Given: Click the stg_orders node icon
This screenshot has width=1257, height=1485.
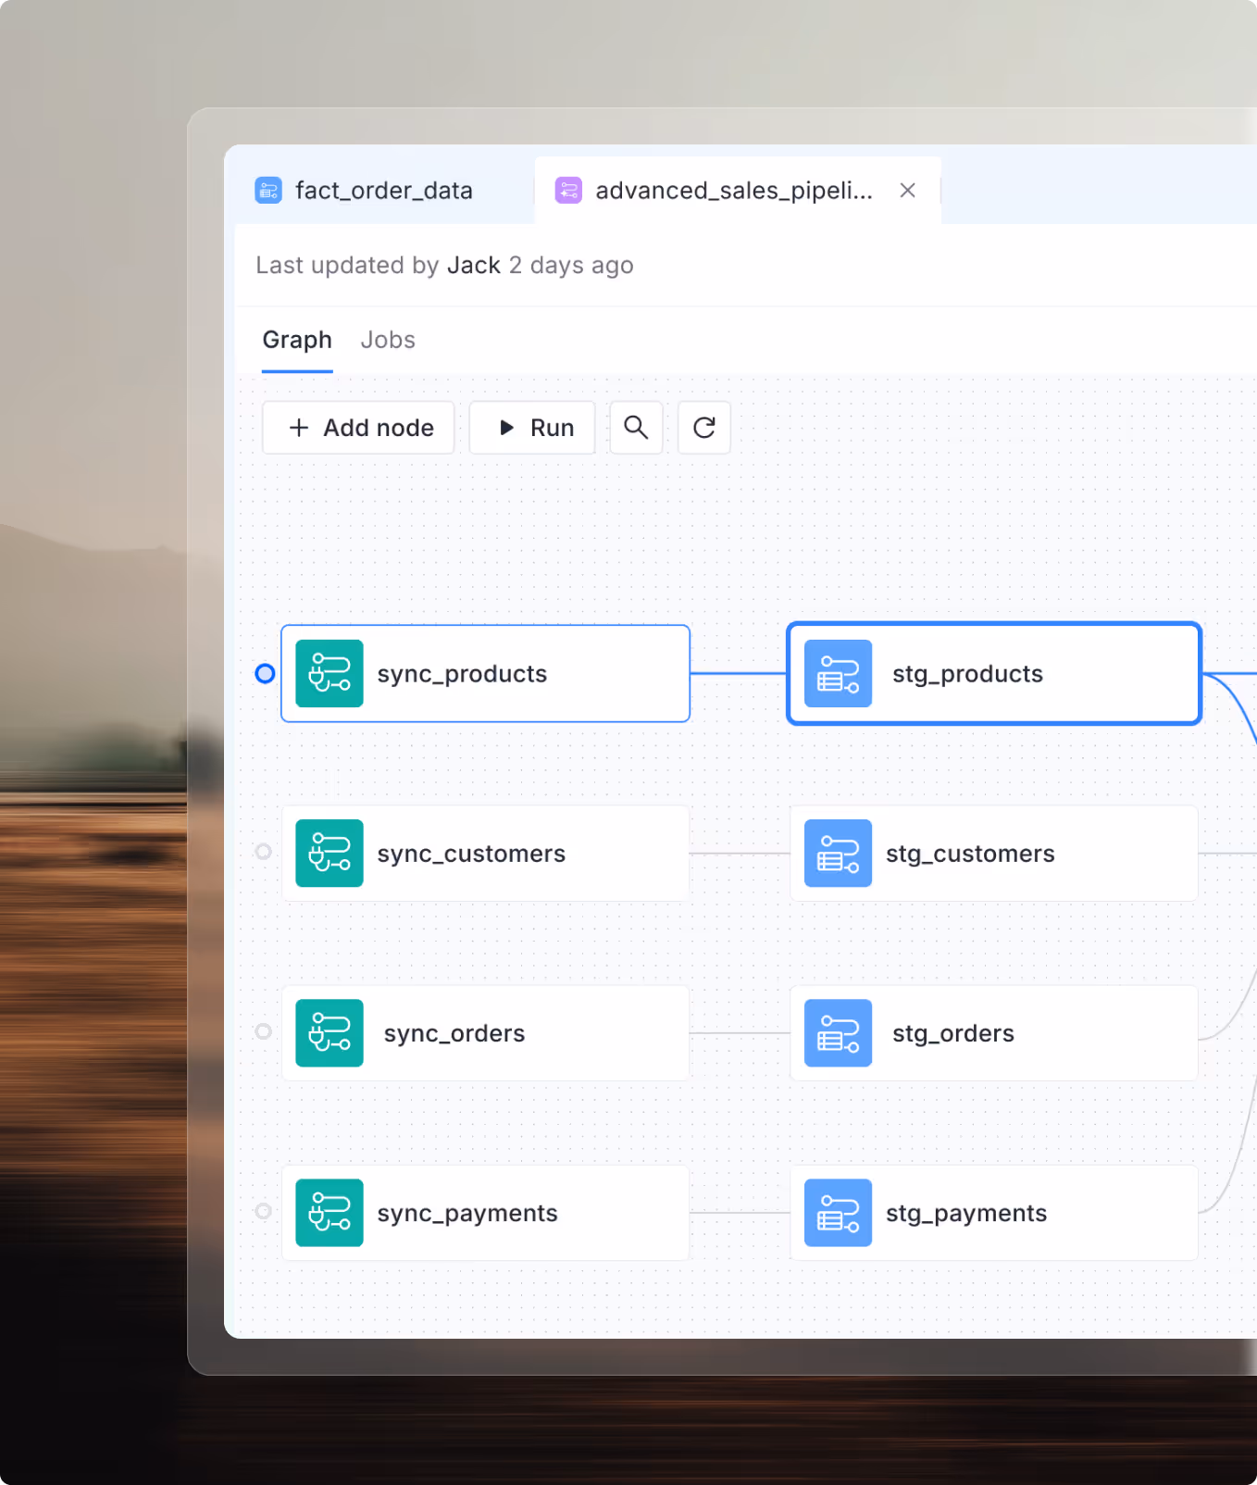Looking at the screenshot, I should 839,1033.
